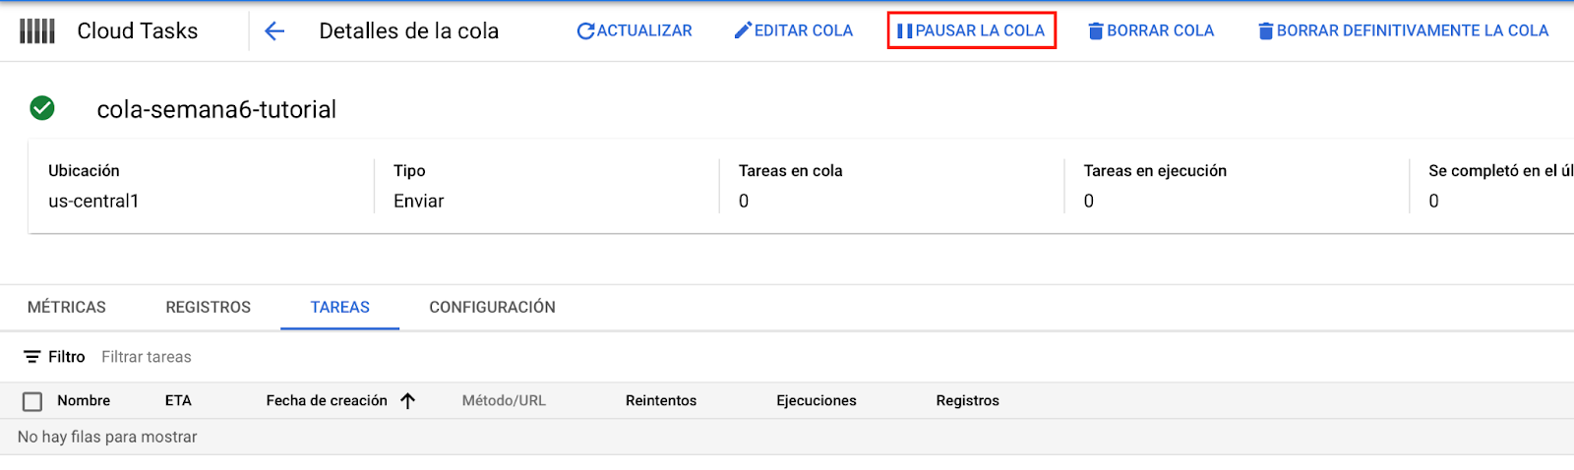Image resolution: width=1574 pixels, height=470 pixels.
Task: Go back using the left arrow icon
Action: click(x=274, y=31)
